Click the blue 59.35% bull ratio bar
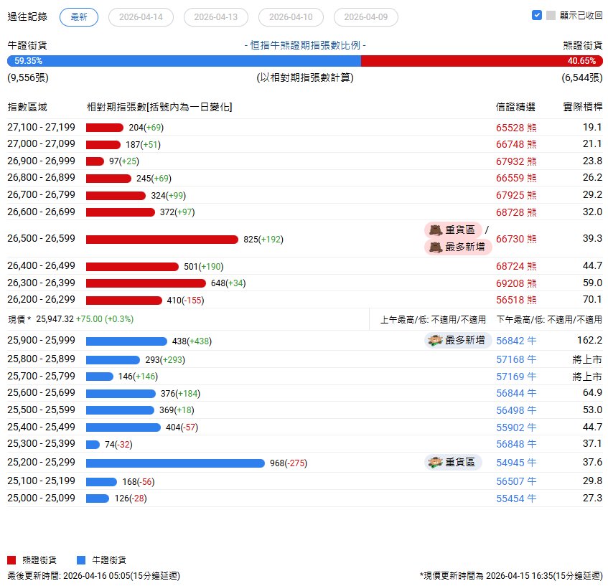The width and height of the screenshot is (608, 586). [184, 61]
